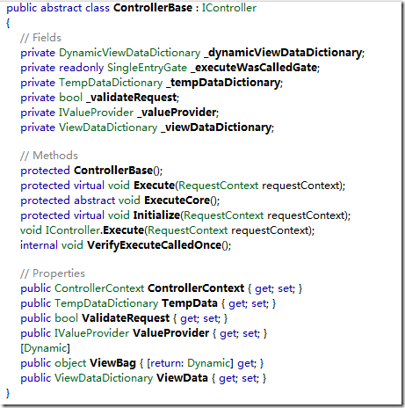Click the IController interface name
Screen dimensions: 405x408
229,8
